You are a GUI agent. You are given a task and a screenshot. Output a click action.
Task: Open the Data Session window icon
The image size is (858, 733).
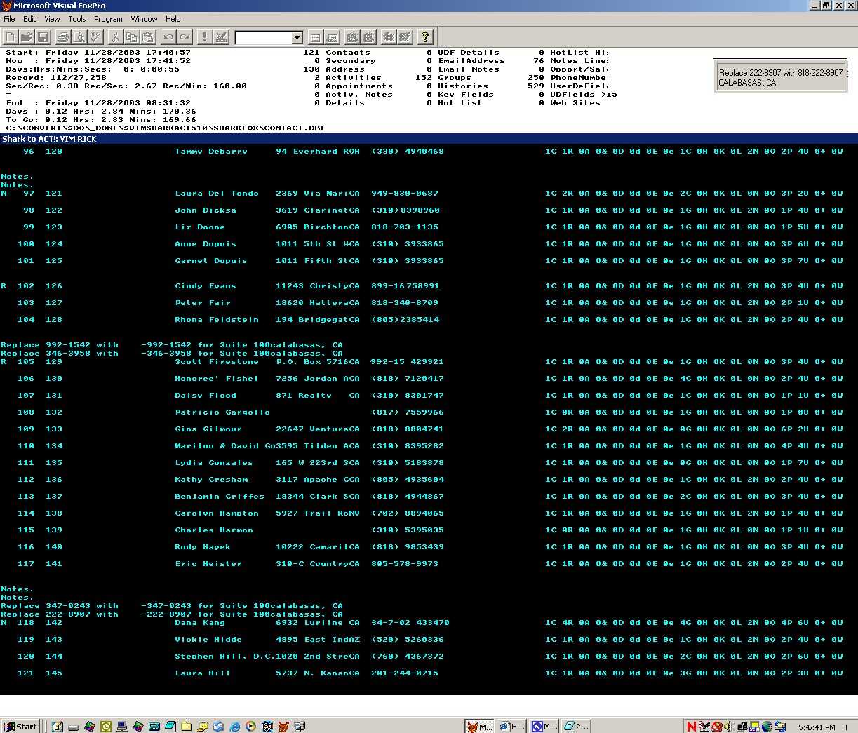332,37
